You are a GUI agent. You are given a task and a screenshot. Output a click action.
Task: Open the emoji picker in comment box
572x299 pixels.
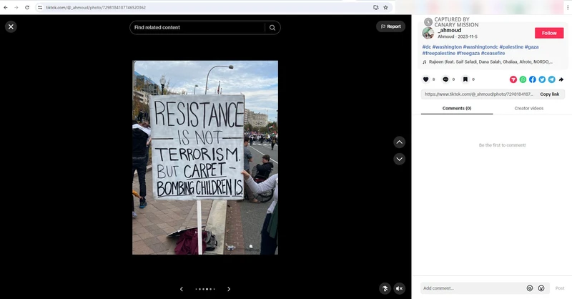tap(541, 288)
